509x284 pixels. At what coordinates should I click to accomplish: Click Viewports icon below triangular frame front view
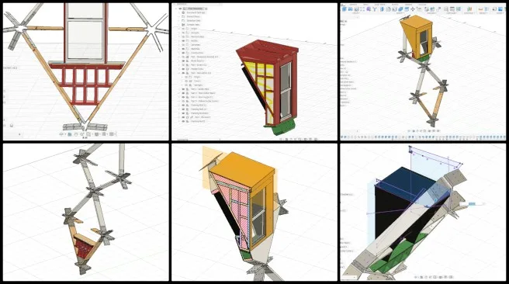[112, 134]
